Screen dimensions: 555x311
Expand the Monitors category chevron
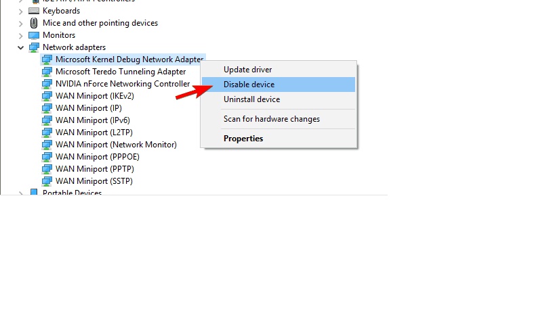[x=20, y=36]
